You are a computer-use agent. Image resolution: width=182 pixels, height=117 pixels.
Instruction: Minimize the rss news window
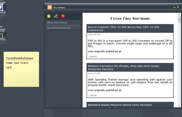click(x=174, y=7)
